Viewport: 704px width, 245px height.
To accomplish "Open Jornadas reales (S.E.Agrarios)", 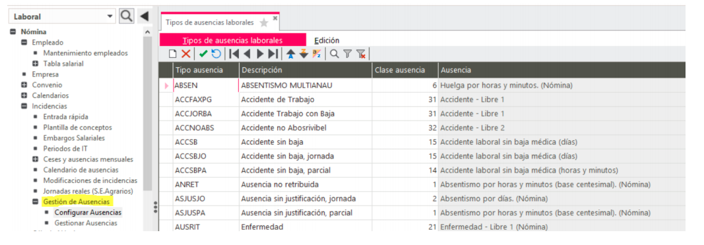I will point(88,191).
